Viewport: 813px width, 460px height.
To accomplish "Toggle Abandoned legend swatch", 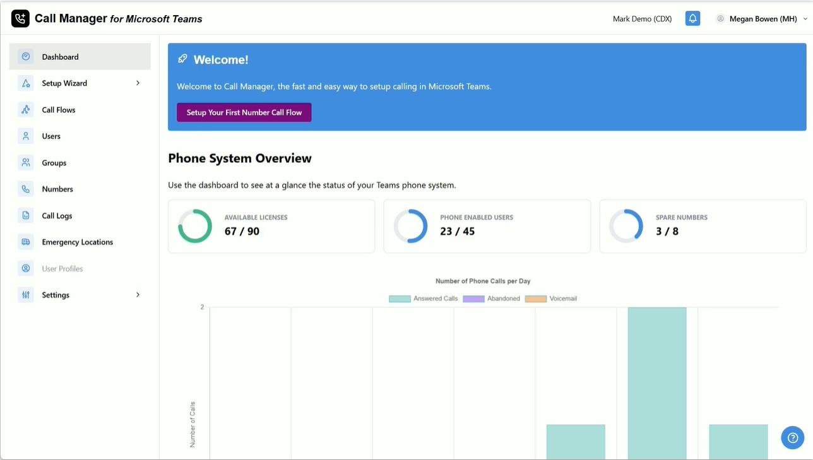I will coord(473,298).
